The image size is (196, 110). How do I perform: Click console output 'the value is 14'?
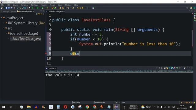coord(62,75)
